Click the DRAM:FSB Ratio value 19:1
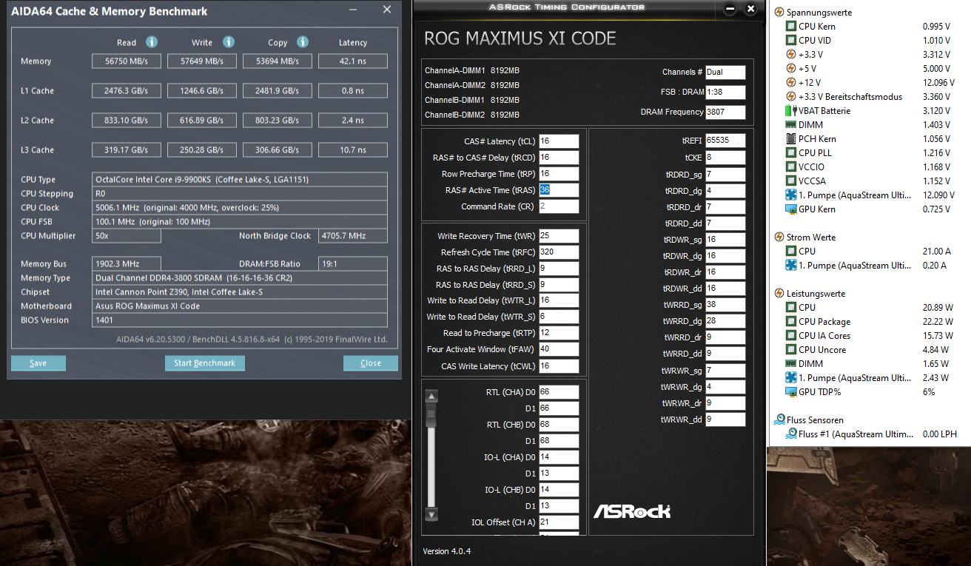971x566 pixels. pos(352,264)
